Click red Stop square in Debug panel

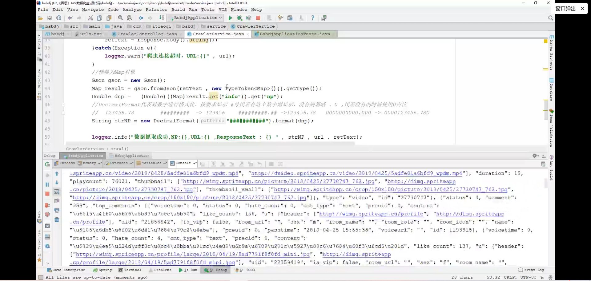(47, 194)
